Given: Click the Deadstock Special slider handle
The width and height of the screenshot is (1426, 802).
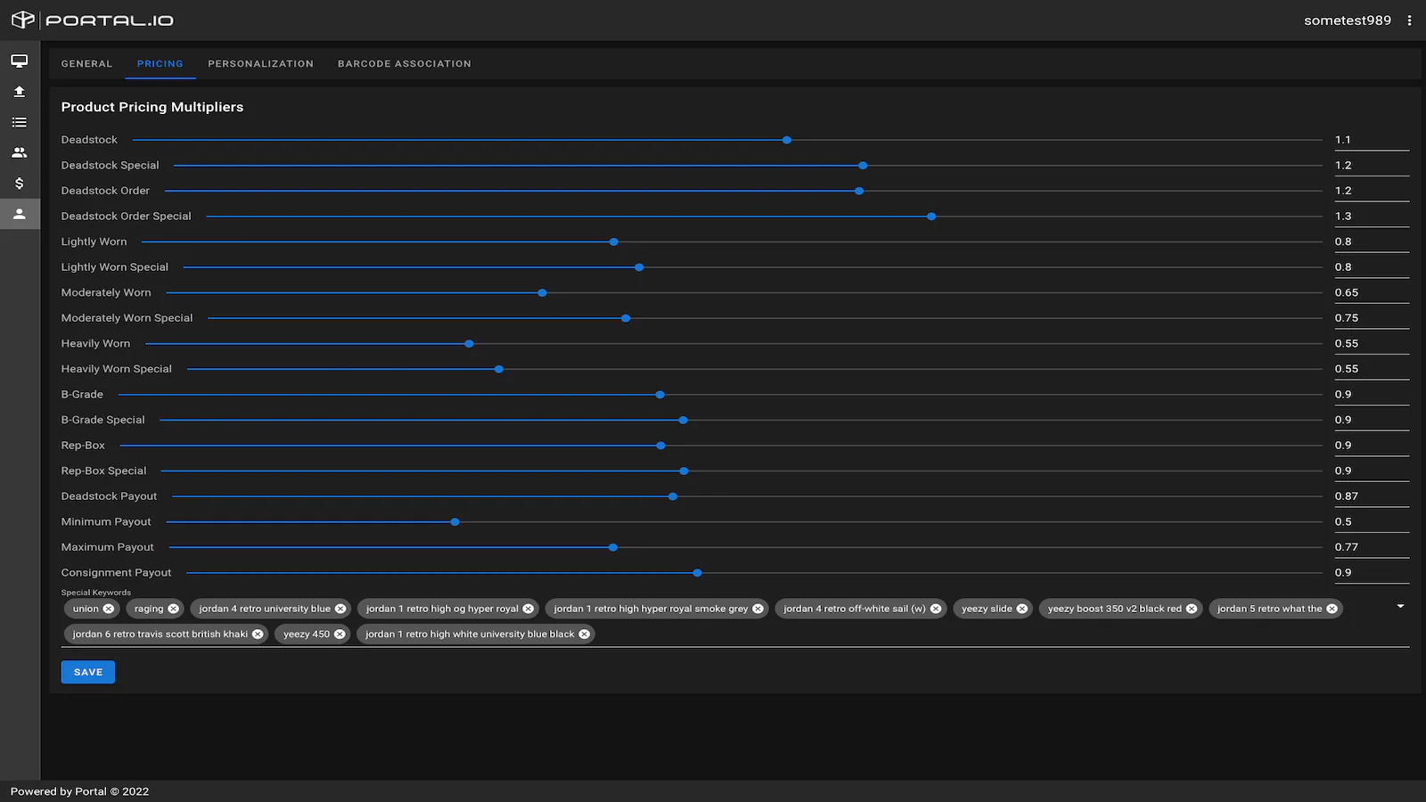Looking at the screenshot, I should pyautogui.click(x=863, y=166).
